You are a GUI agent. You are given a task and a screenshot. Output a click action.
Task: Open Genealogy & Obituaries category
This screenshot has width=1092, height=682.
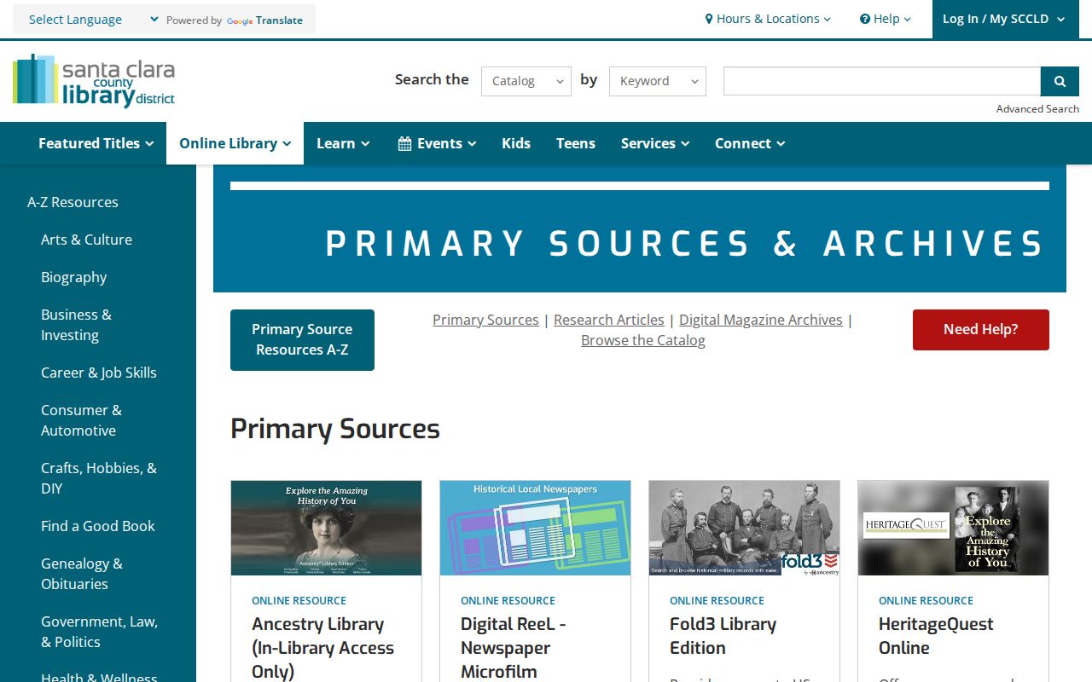pyautogui.click(x=81, y=574)
